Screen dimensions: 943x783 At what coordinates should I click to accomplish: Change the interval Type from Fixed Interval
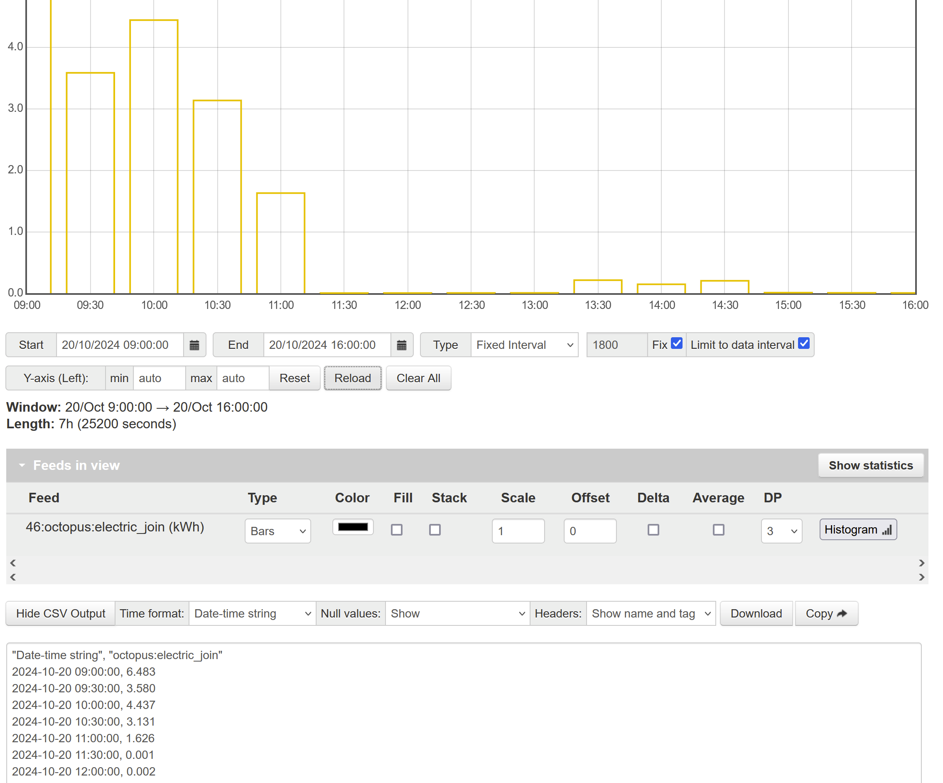[x=525, y=345]
